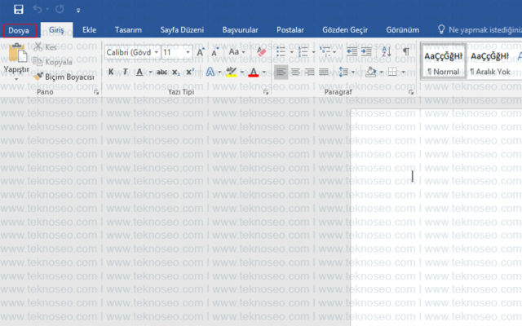
Task: Click the bullets list icon
Action: [281, 52]
